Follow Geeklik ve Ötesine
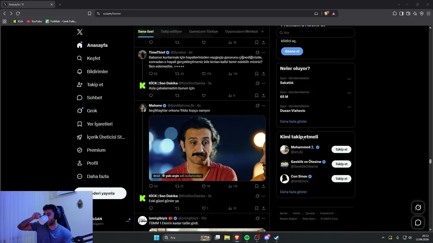Image resolution: width=433 pixels, height=243 pixels. tap(341, 164)
